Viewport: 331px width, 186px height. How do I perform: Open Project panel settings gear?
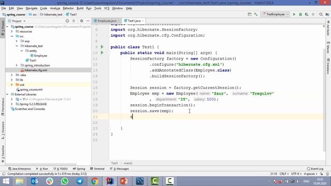pyautogui.click(x=82, y=21)
